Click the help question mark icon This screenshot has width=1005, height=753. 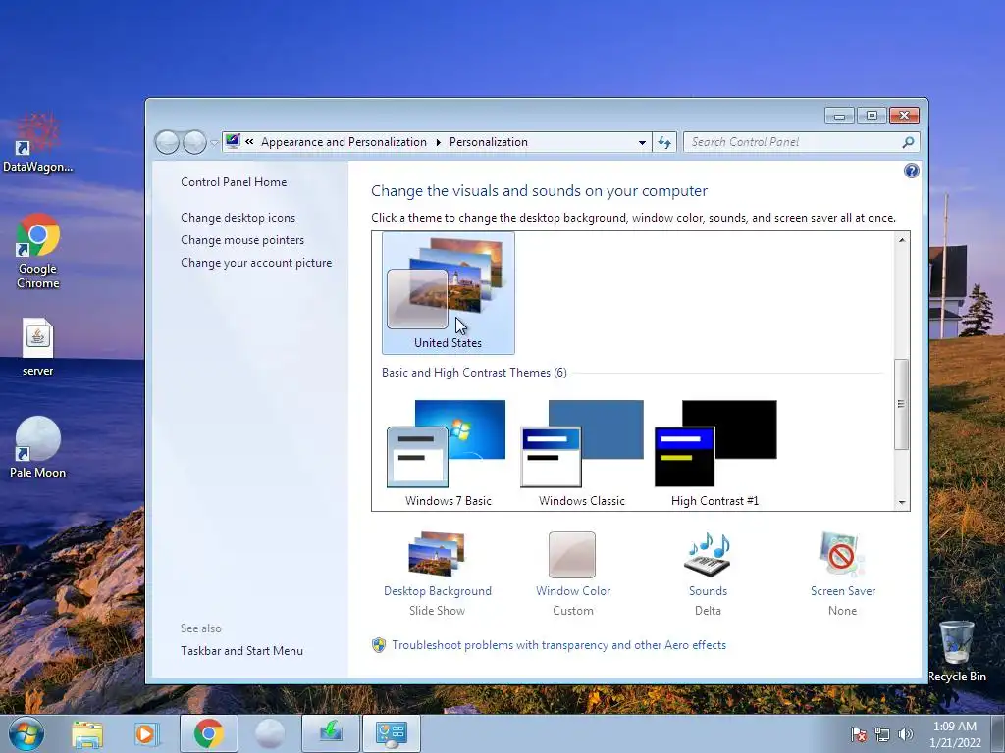pos(911,171)
